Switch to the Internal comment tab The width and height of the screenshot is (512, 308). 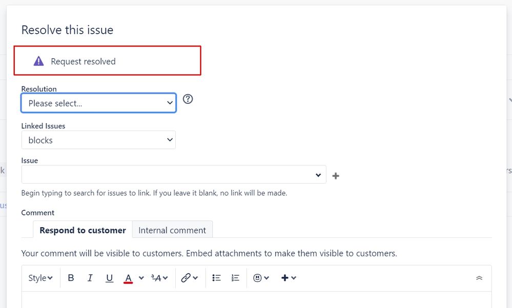(x=172, y=230)
